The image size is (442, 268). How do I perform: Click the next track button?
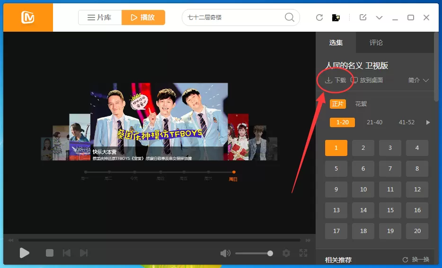click(84, 253)
